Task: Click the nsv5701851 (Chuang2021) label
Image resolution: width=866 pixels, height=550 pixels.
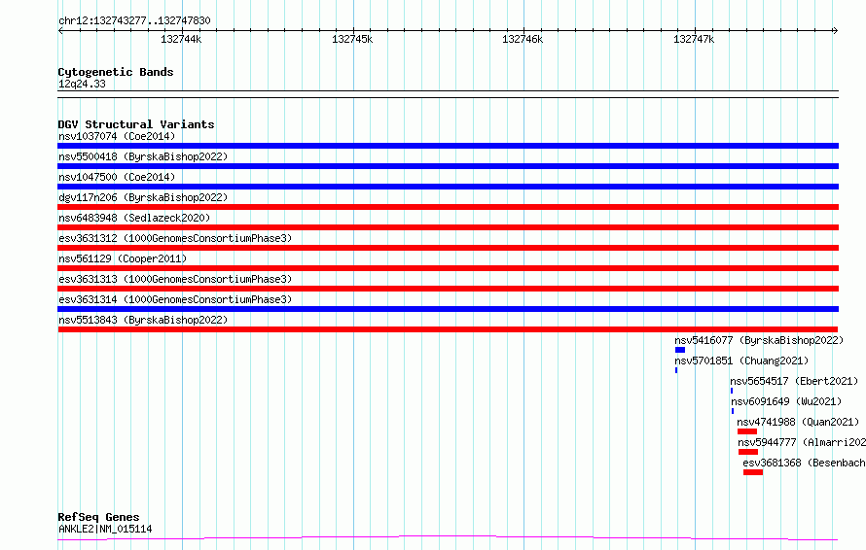Action: [x=741, y=361]
